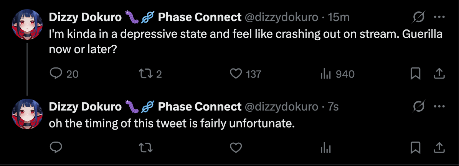The height and width of the screenshot is (166, 459).
Task: Bookmark the first Dizzy Dokuro tweet
Action: coord(416,73)
